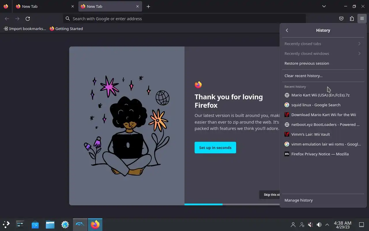Toggle the application hamburger menu

(362, 18)
